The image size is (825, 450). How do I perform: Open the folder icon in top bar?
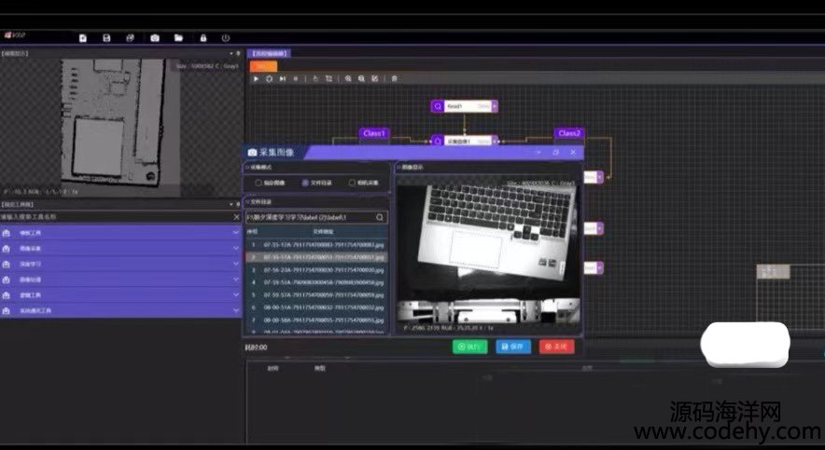click(179, 38)
